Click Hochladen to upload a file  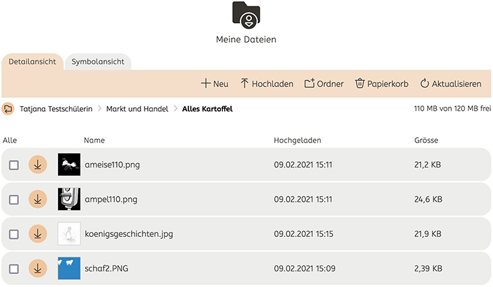coord(267,84)
